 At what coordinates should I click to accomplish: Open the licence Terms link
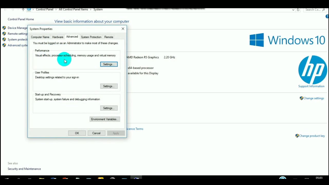(x=135, y=129)
